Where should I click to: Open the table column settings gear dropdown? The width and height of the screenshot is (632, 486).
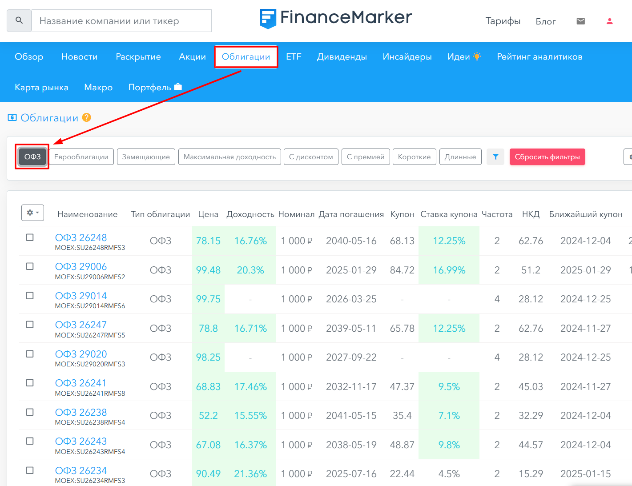[32, 213]
